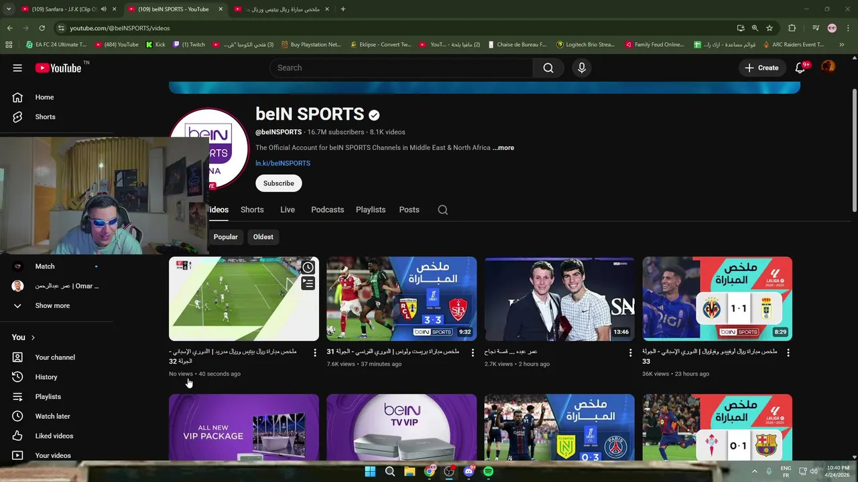Open the 13:46 Alcaraz video thumbnail
Image resolution: width=858 pixels, height=482 pixels.
click(x=560, y=299)
